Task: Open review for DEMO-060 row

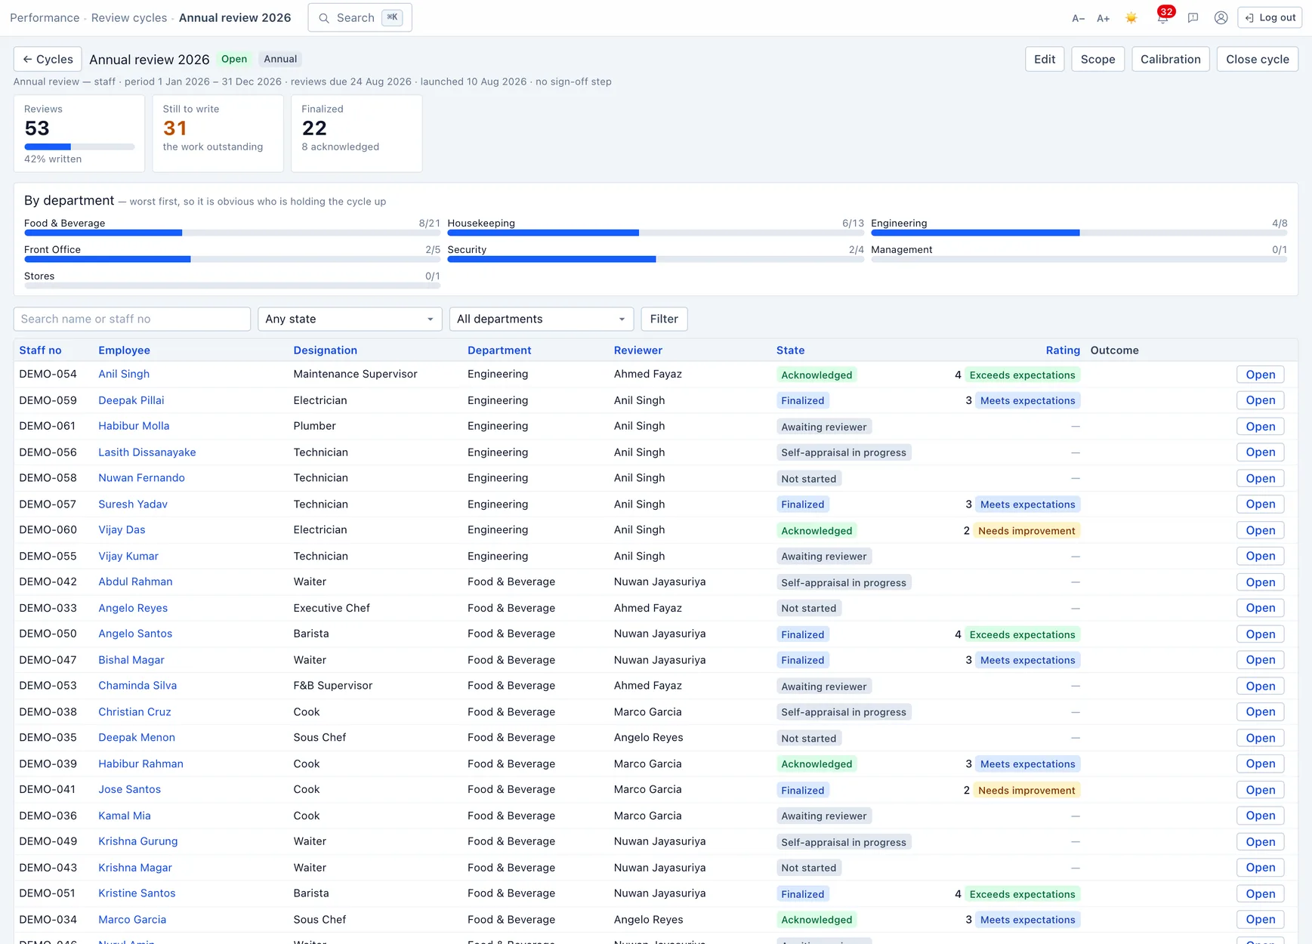Action: (x=1260, y=530)
